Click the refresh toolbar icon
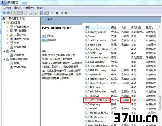 tap(31, 13)
